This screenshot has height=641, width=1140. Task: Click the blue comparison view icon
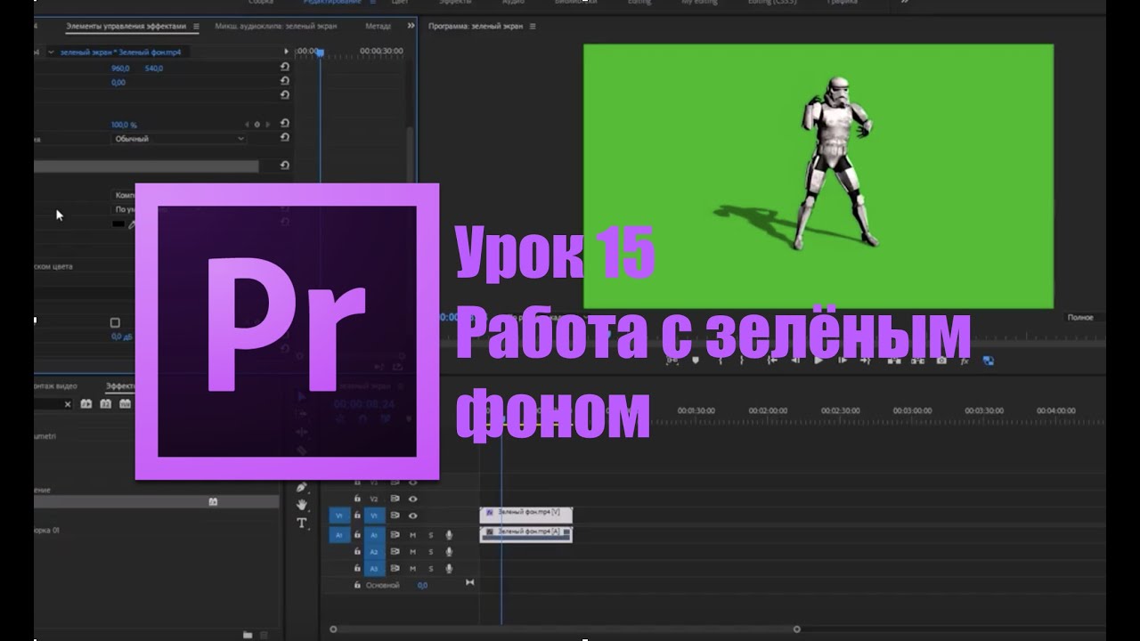988,361
